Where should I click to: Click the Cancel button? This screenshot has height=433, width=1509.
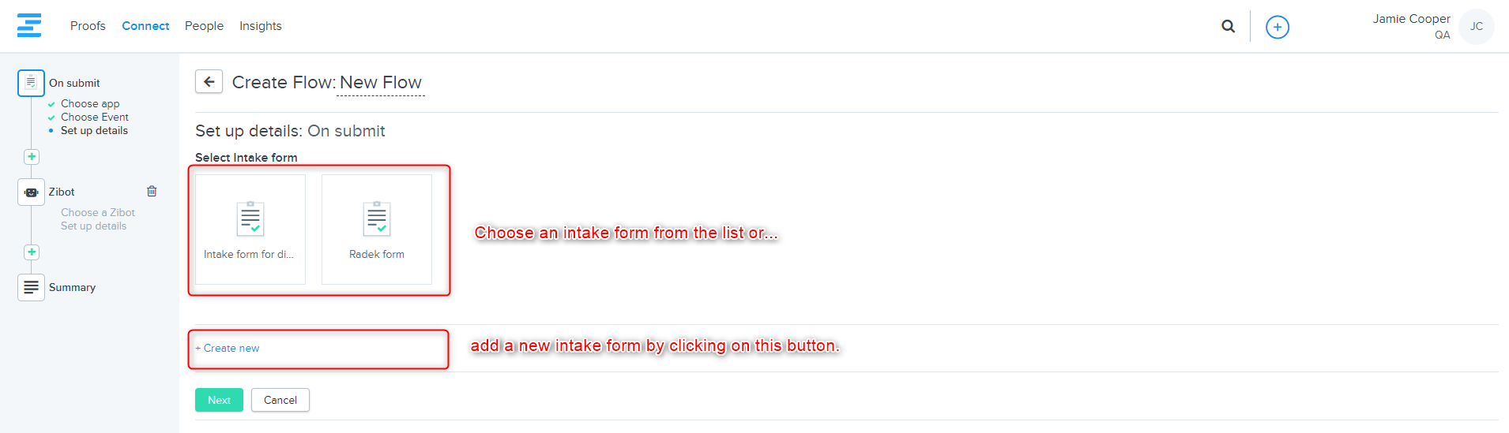coord(280,400)
